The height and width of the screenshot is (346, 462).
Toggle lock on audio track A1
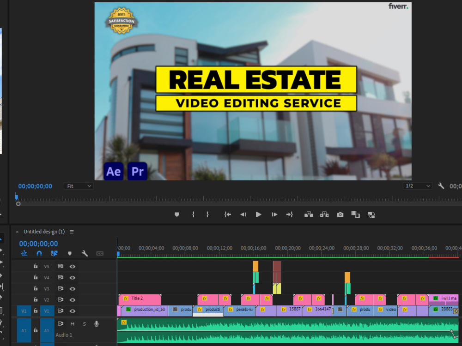pos(36,330)
